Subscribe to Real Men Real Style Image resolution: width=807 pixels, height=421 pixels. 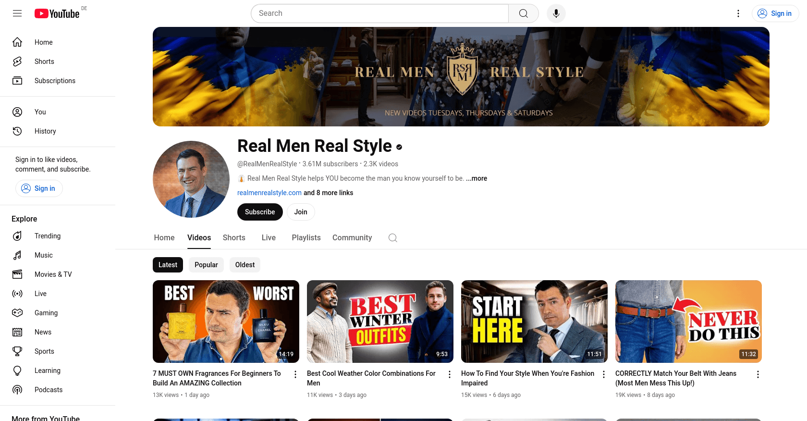click(x=260, y=212)
